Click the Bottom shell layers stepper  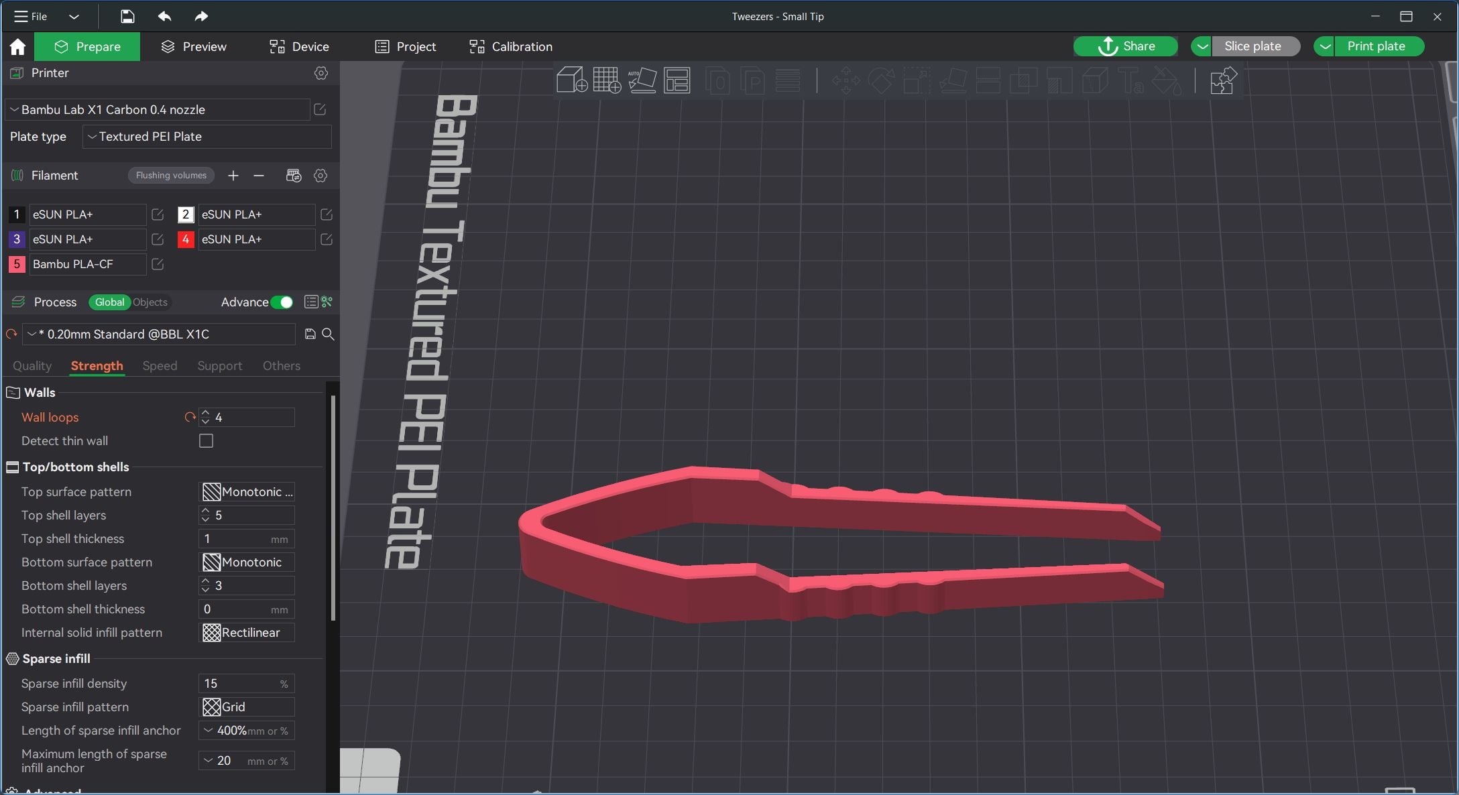point(205,586)
